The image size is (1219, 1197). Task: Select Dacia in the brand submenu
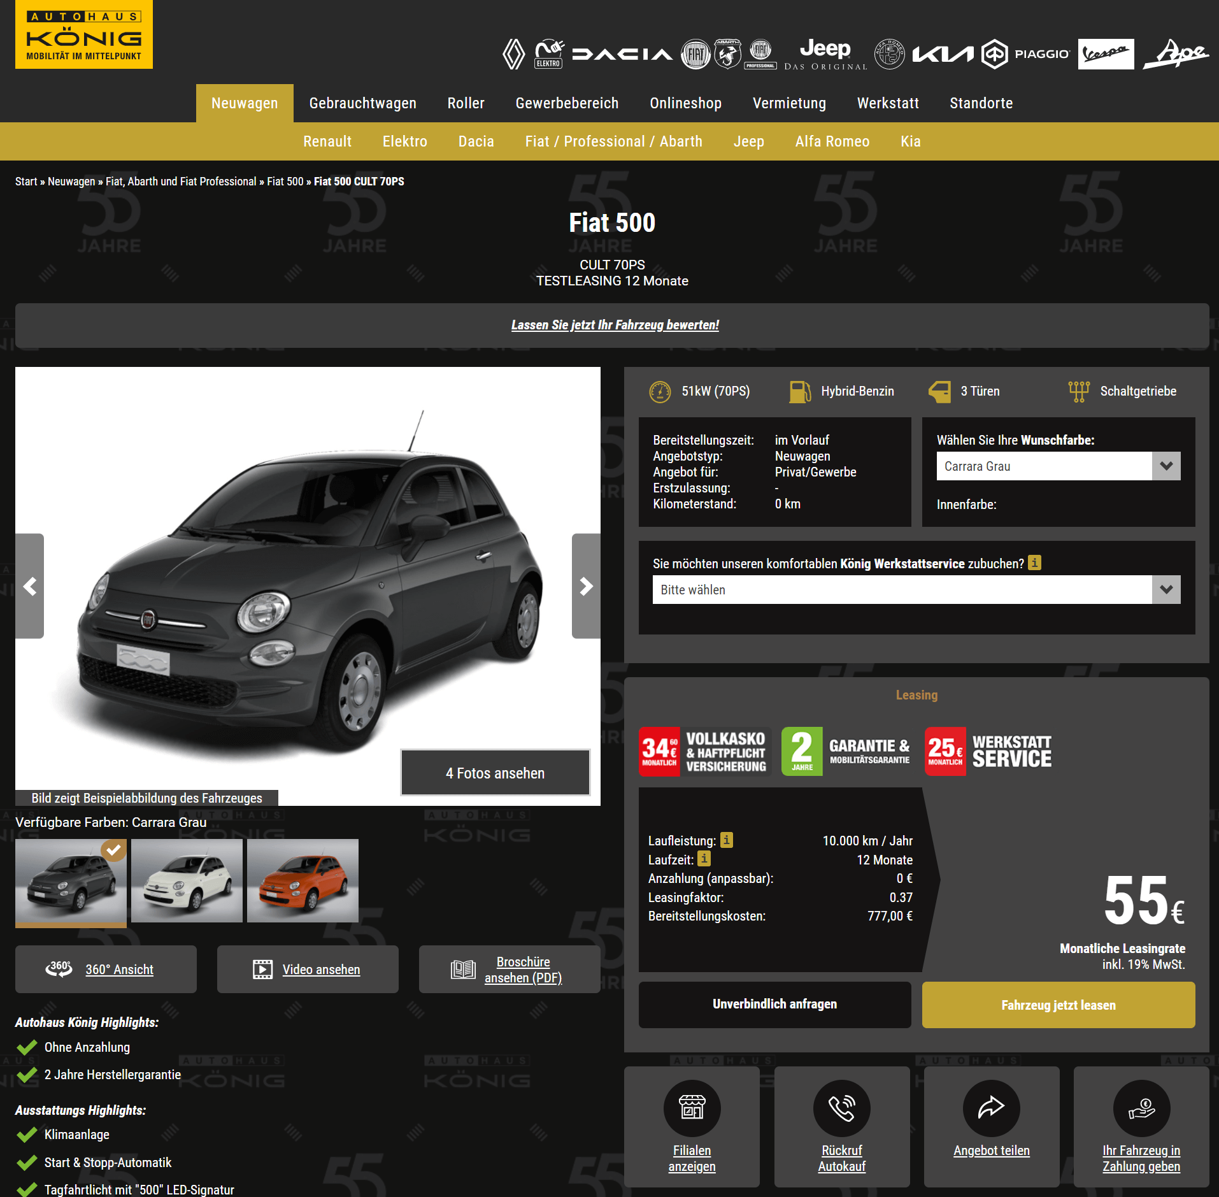[x=476, y=141]
